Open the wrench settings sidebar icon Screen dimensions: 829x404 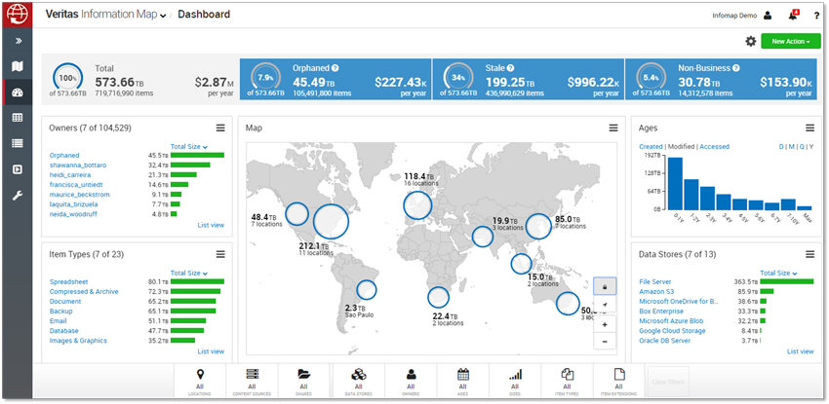(x=18, y=196)
